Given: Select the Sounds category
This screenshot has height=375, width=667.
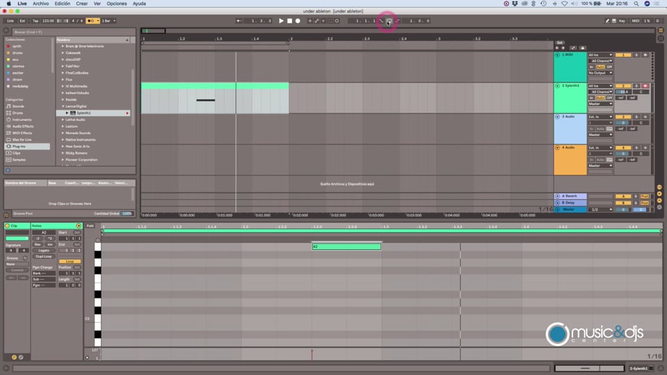Looking at the screenshot, I should tap(18, 106).
